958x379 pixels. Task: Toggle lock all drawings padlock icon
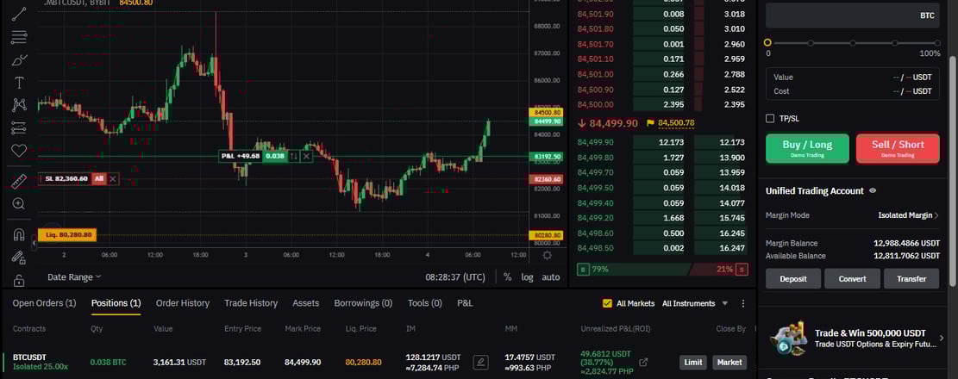click(19, 280)
